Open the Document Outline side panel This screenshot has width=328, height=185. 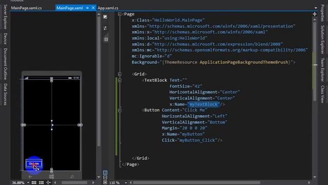(x=6, y=64)
